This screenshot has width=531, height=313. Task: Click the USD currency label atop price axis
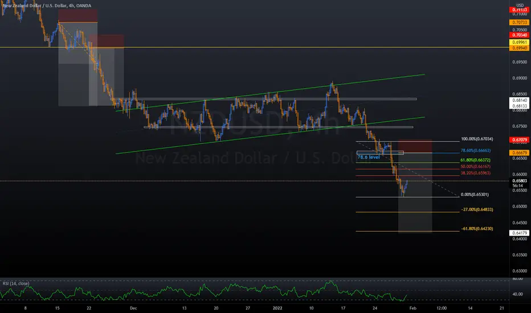coord(520,5)
